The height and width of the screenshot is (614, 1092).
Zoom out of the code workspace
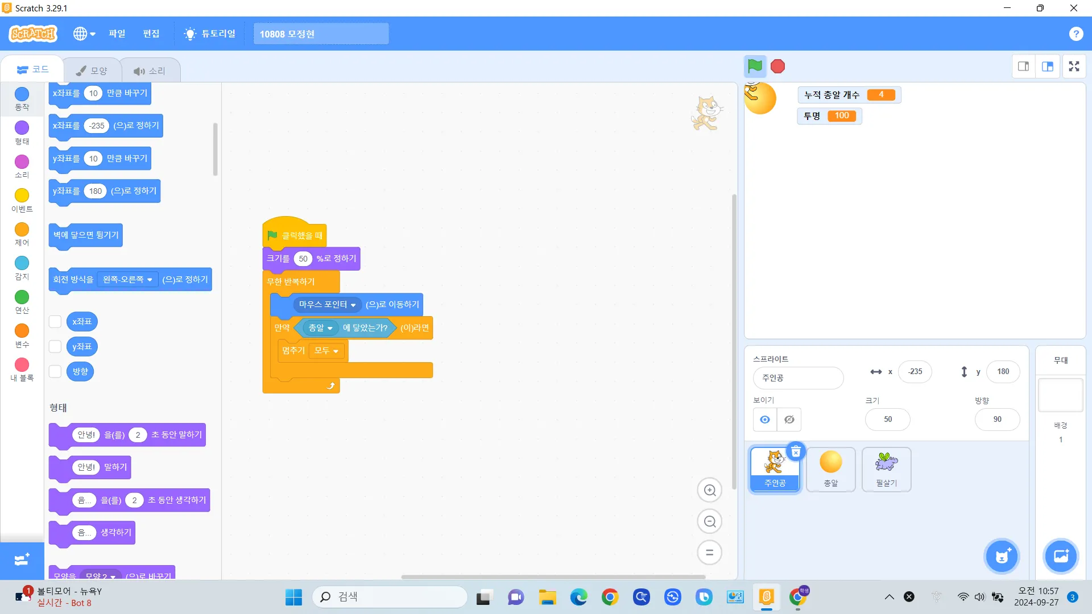(x=709, y=521)
